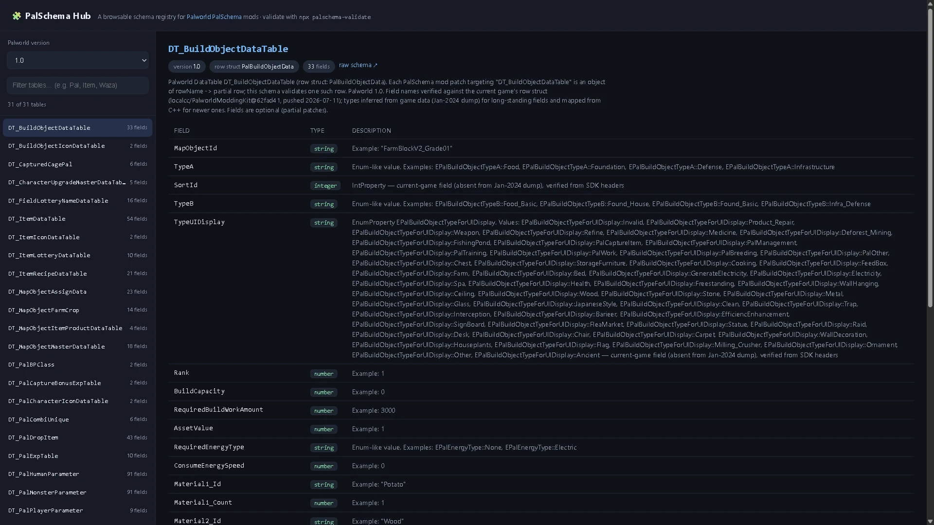The height and width of the screenshot is (525, 934).
Task: Click the AssetValue field name
Action: point(194,428)
